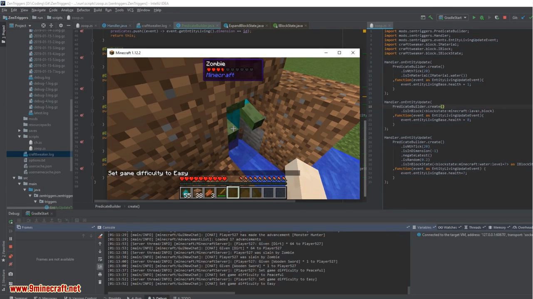Image resolution: width=533 pixels, height=299 pixels.
Task: Open the Refactor menu
Action: pyautogui.click(x=83, y=10)
